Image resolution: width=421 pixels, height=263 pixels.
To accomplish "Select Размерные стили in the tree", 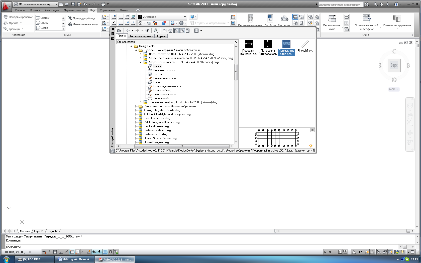I will click(x=165, y=78).
